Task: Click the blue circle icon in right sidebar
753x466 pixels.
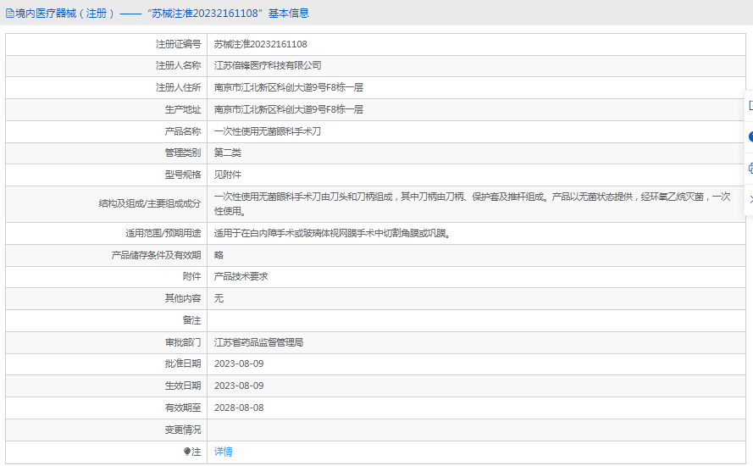Action: tap(750, 136)
